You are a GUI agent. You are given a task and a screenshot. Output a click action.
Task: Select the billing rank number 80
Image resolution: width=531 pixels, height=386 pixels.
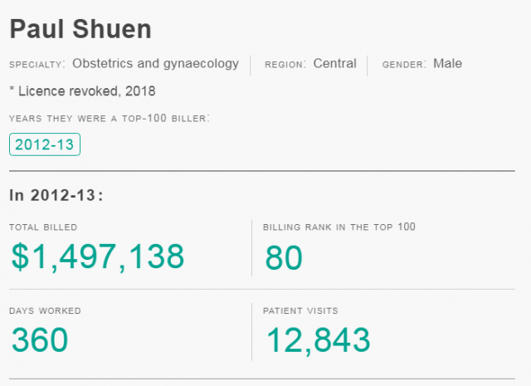[x=284, y=258]
